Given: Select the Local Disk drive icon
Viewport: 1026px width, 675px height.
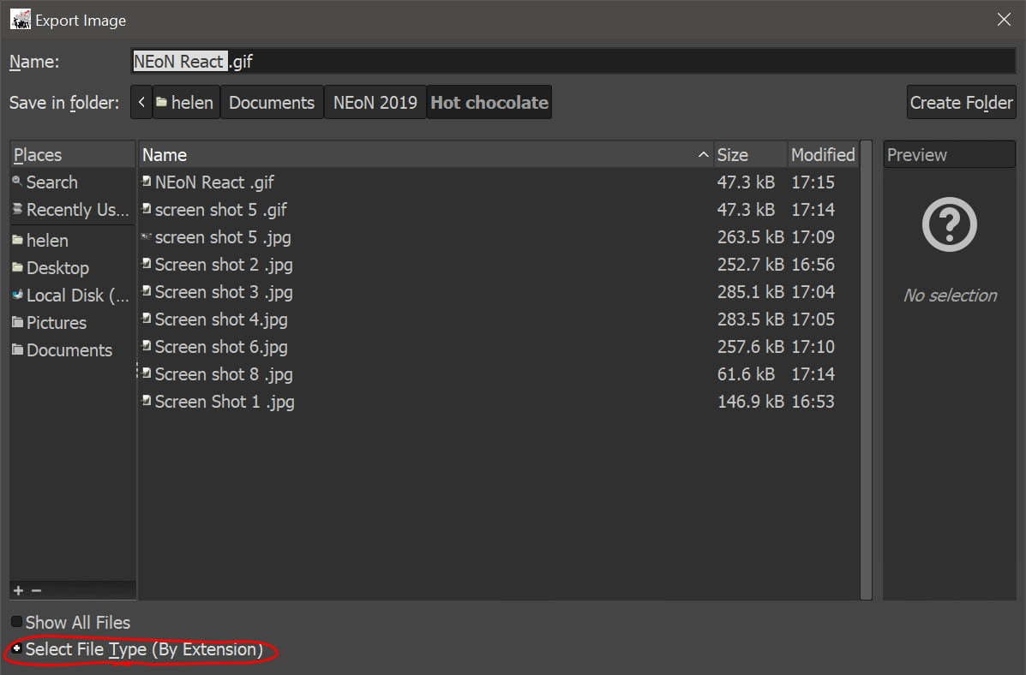Looking at the screenshot, I should (x=17, y=295).
